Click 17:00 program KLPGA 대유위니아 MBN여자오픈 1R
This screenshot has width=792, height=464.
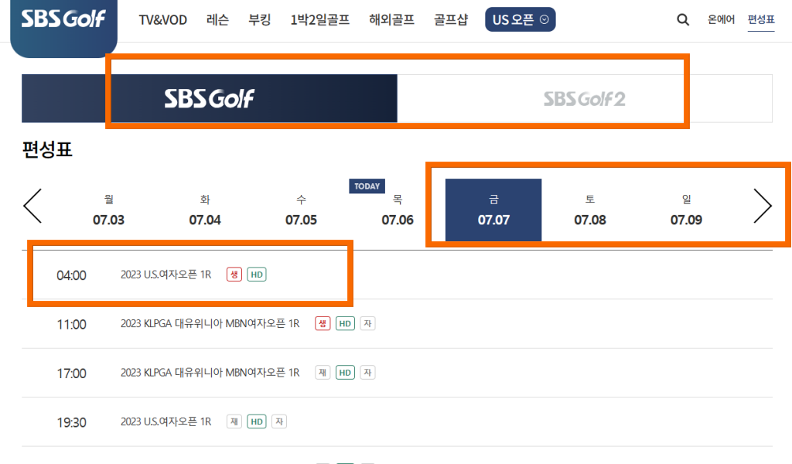[x=210, y=373]
